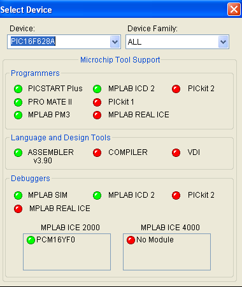Click the MPLAB ICD 2 programmer label
Image resolution: width=242 pixels, height=287 pixels.
pyautogui.click(x=131, y=89)
